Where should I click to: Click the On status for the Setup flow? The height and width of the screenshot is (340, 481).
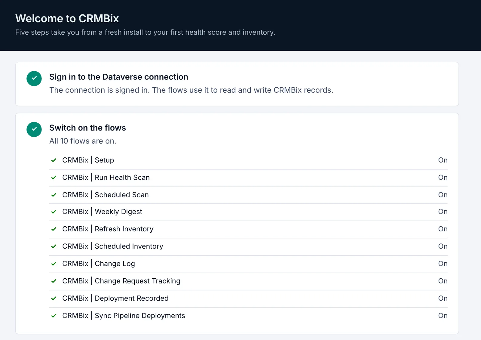click(x=443, y=160)
